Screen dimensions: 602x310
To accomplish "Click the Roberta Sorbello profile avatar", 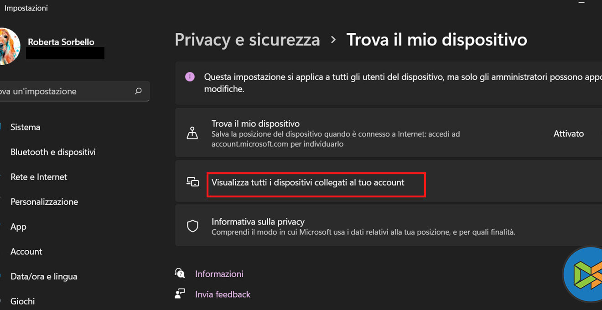I will pyautogui.click(x=9, y=46).
